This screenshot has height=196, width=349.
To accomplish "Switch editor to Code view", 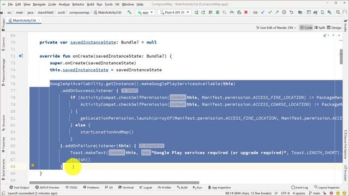I will coord(306,28).
